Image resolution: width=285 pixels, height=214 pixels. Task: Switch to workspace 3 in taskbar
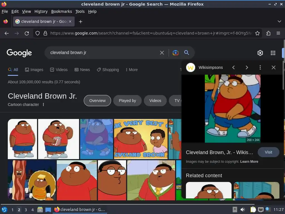(x=26, y=210)
